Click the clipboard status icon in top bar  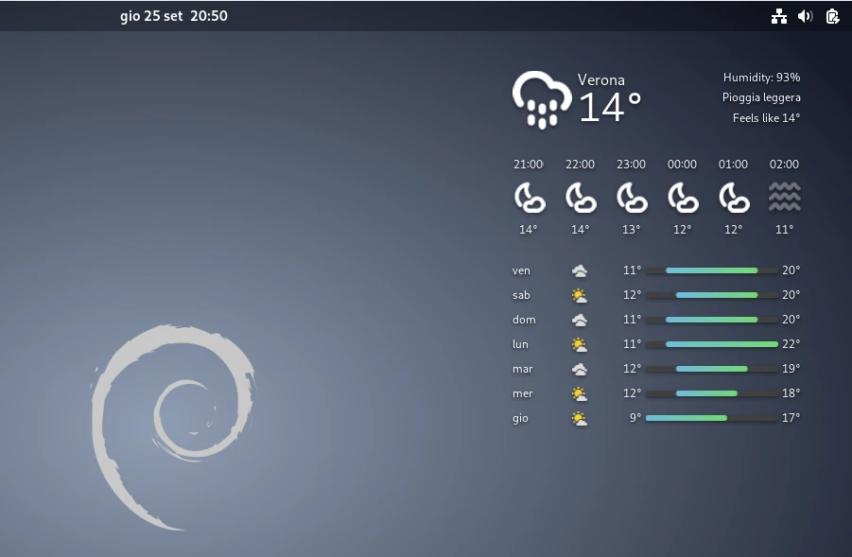pyautogui.click(x=832, y=16)
